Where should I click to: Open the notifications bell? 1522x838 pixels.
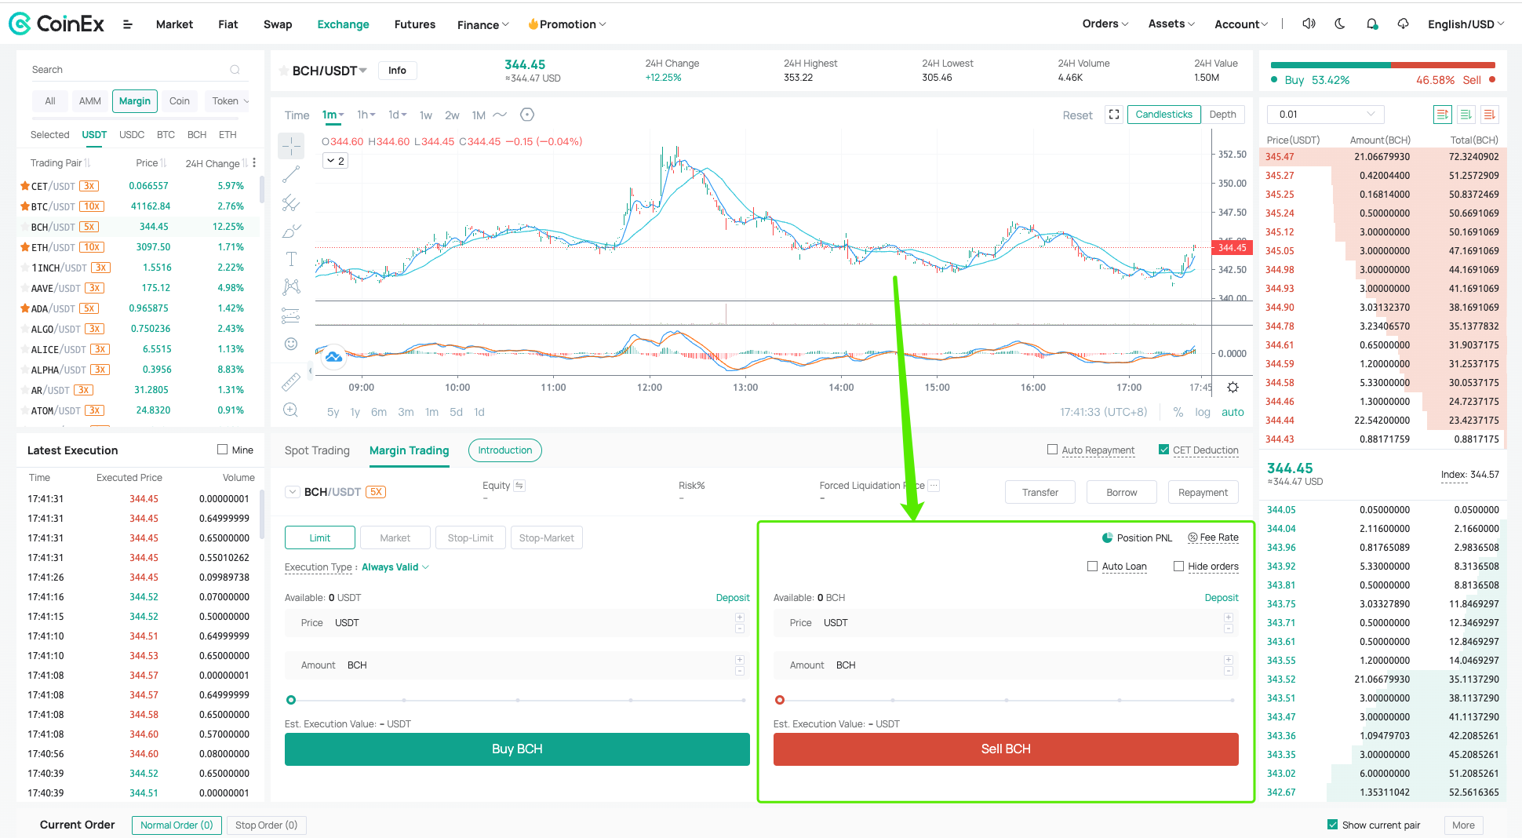pyautogui.click(x=1371, y=24)
